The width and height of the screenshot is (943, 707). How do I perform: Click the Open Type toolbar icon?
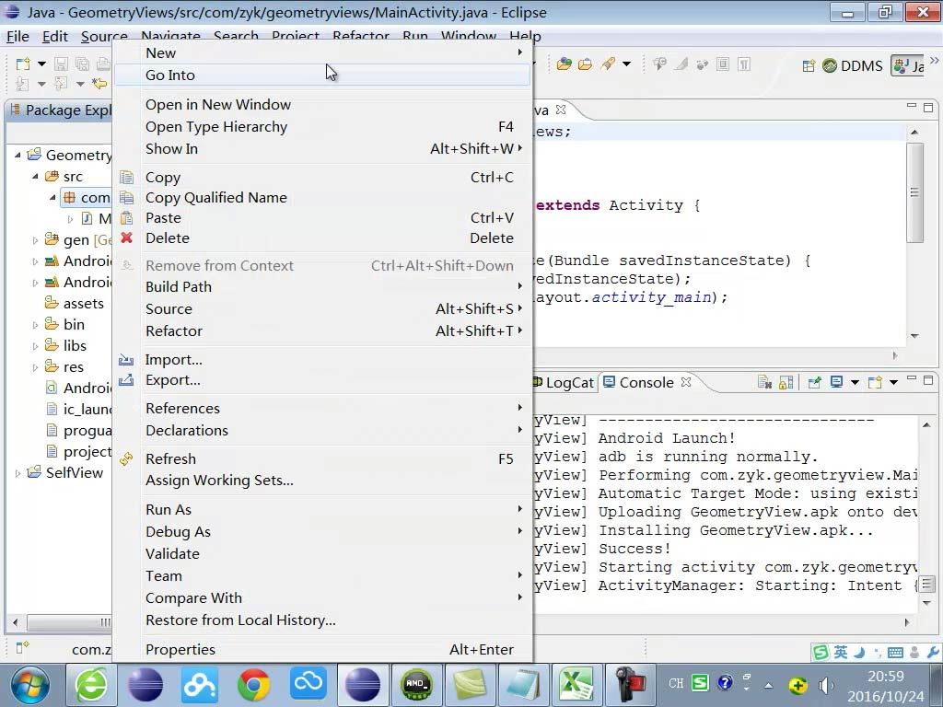564,64
